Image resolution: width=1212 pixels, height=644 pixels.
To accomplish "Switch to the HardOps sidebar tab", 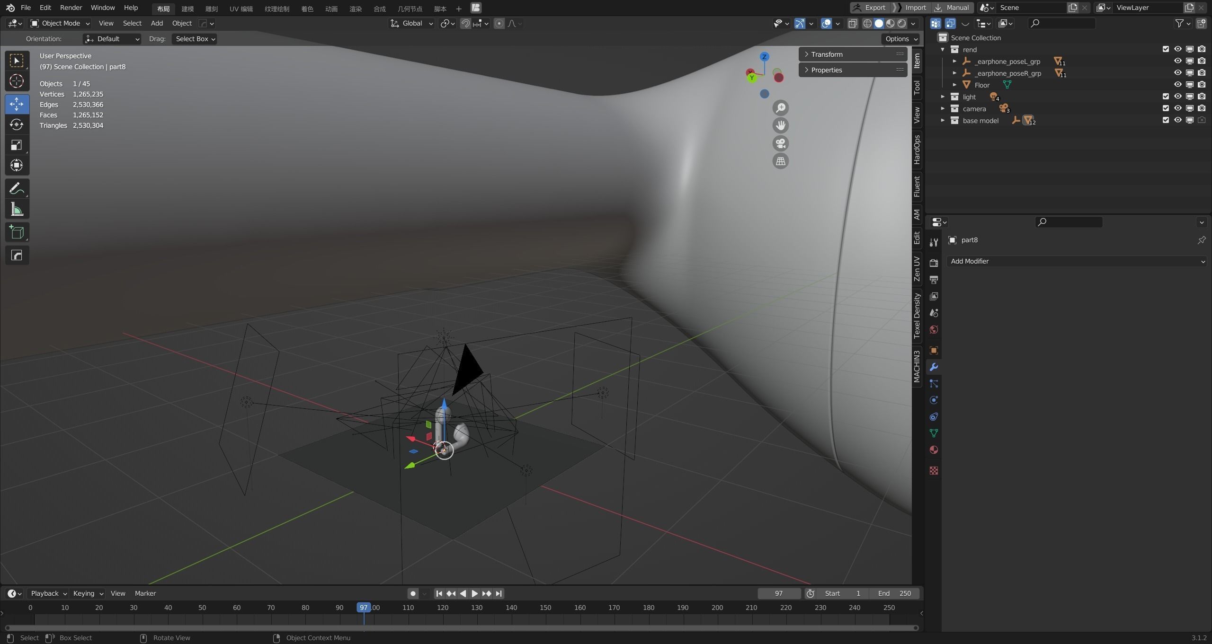I will 917,150.
